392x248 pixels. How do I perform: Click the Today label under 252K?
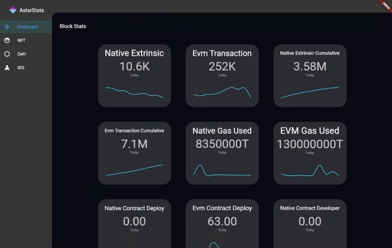[222, 75]
